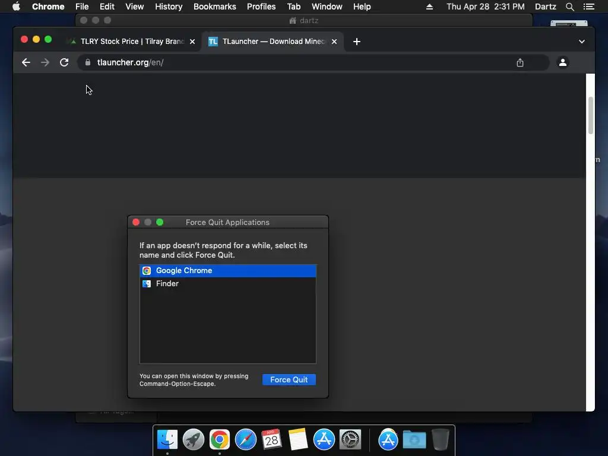This screenshot has width=608, height=456.
Task: Open Spotlight search magnifier
Action: point(569,7)
